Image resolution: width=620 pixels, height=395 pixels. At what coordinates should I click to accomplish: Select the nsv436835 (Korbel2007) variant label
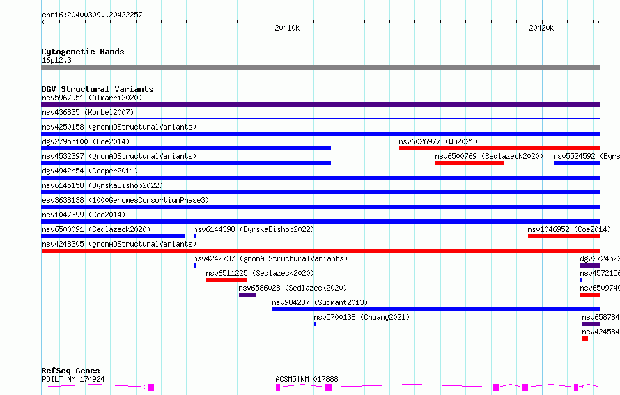88,112
